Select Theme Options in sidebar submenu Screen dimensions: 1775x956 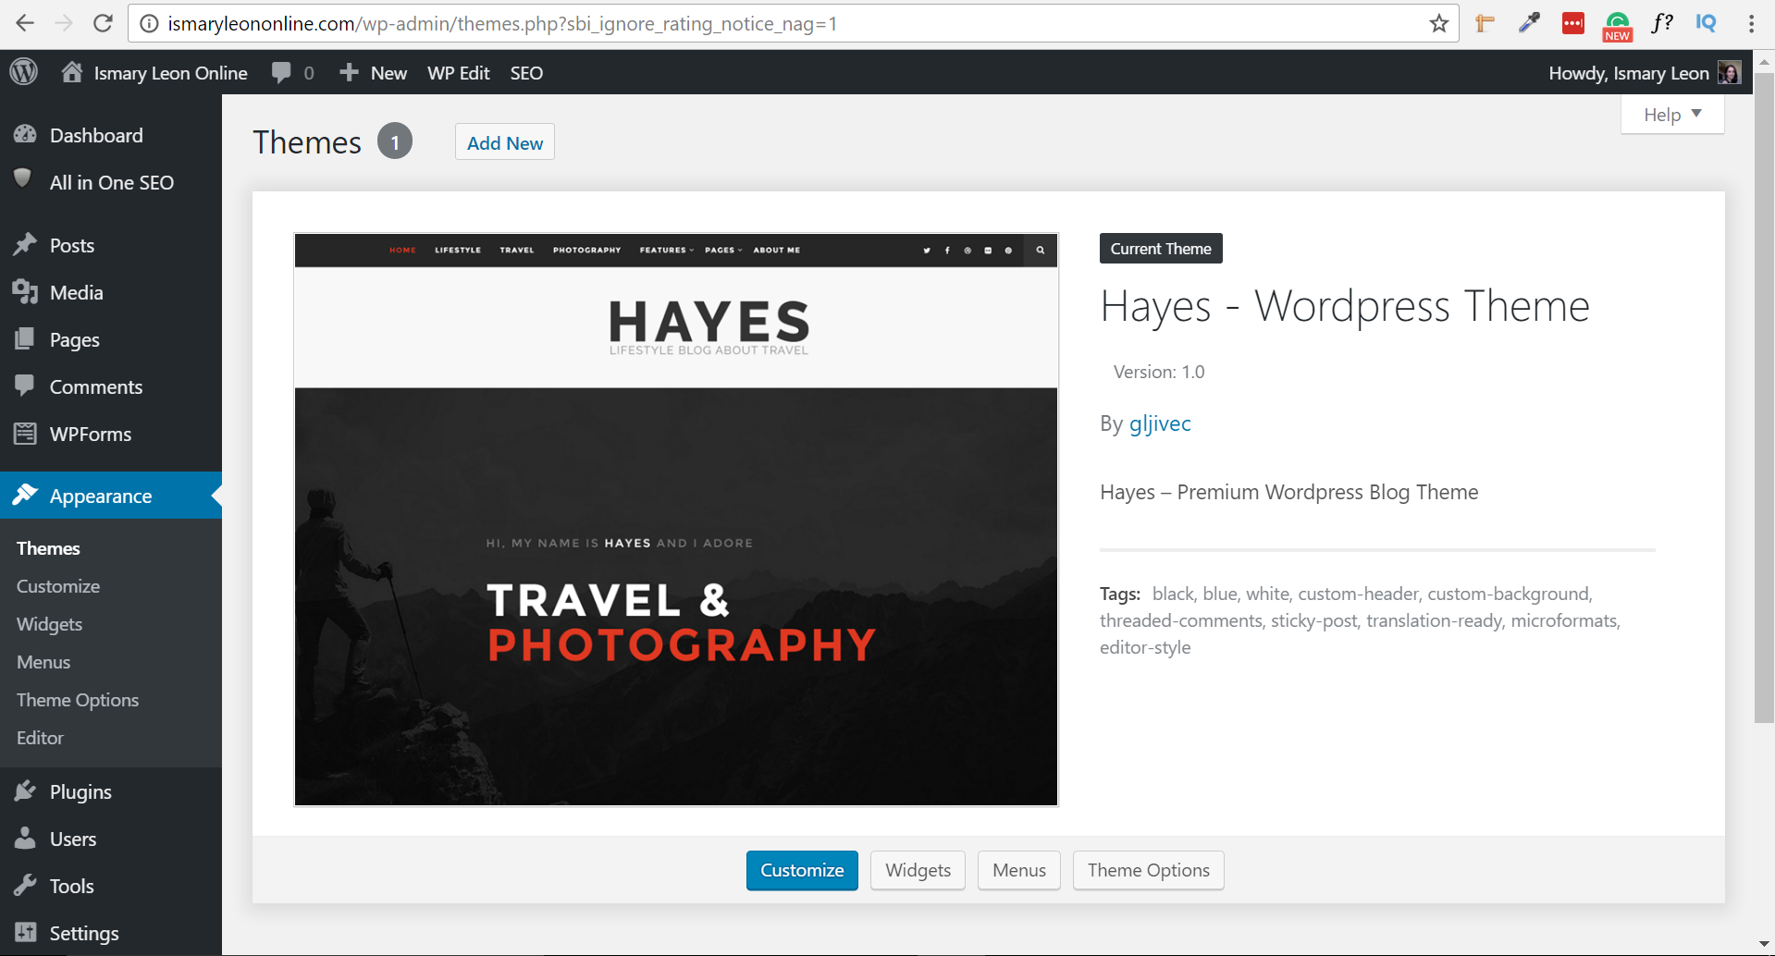coord(78,700)
